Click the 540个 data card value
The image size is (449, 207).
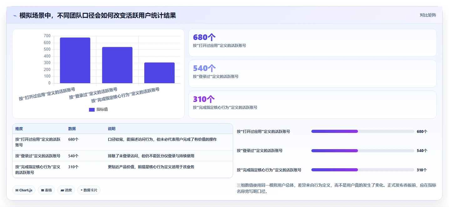(x=204, y=68)
